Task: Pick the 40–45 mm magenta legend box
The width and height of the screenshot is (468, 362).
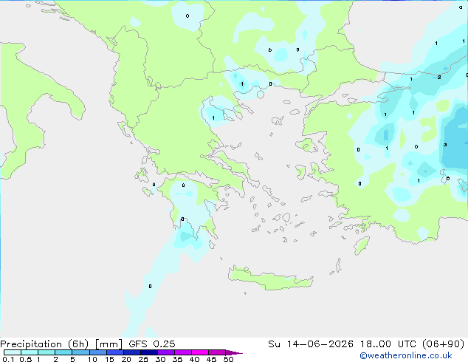Action: click(x=200, y=352)
